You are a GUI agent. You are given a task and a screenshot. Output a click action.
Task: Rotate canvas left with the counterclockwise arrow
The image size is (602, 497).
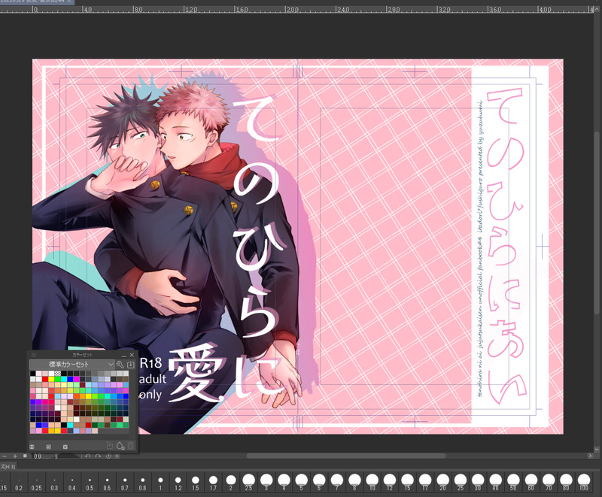pyautogui.click(x=88, y=456)
